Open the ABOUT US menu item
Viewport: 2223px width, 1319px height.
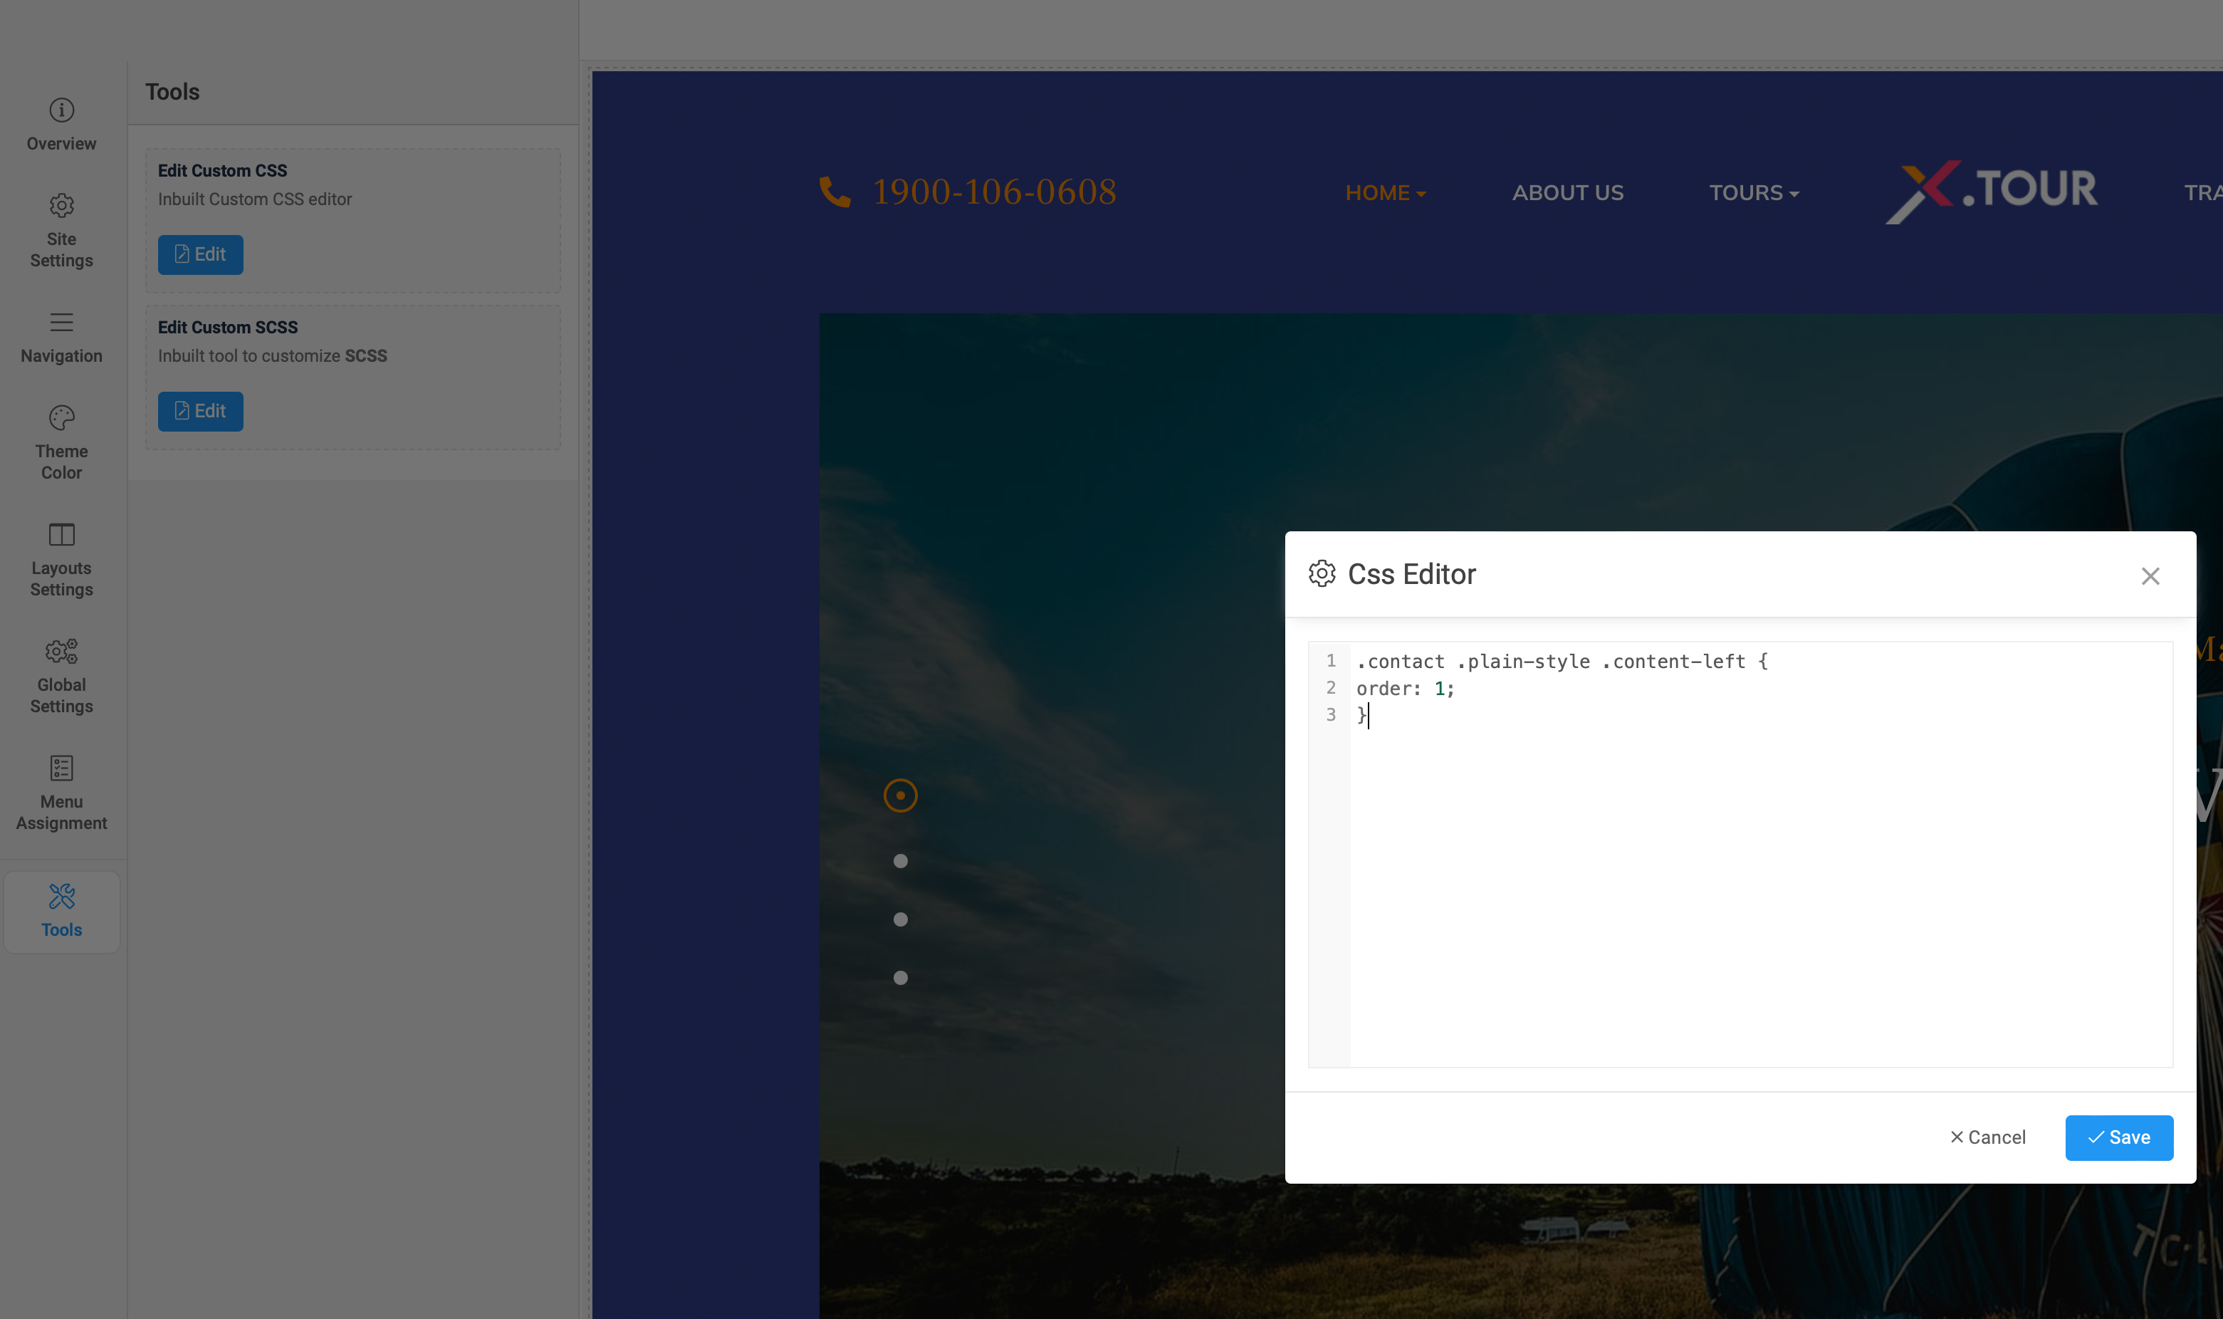(1567, 193)
